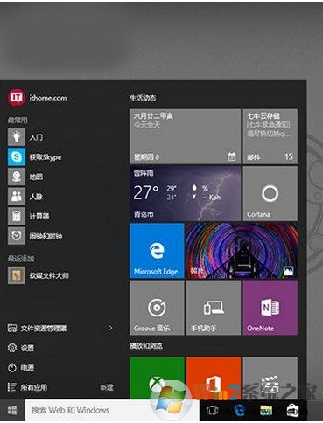Screen dimensions: 323x423
Task: Open the 入门 lightbulb app icon
Action: click(17, 137)
